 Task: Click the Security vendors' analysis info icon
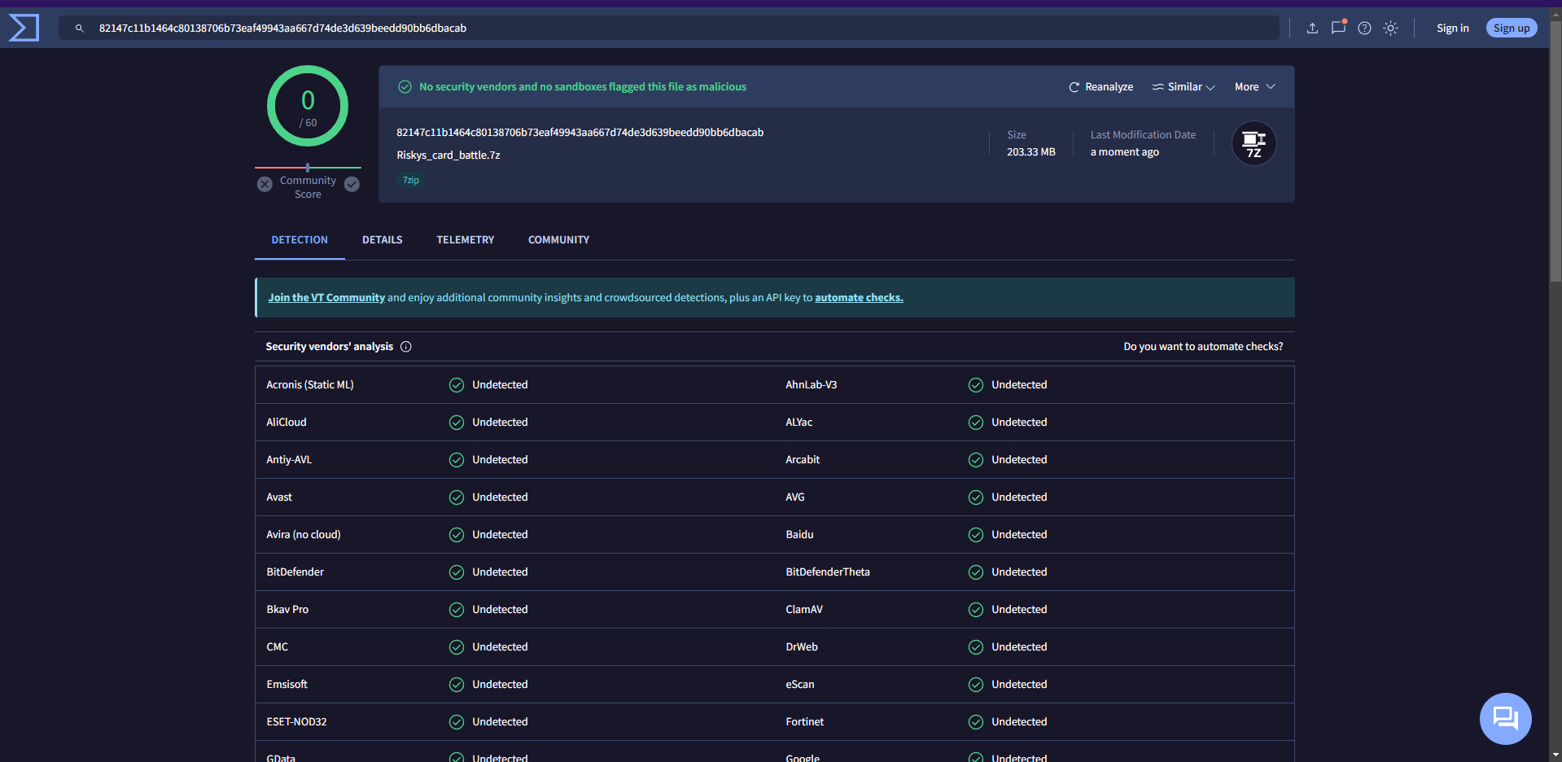(x=406, y=347)
